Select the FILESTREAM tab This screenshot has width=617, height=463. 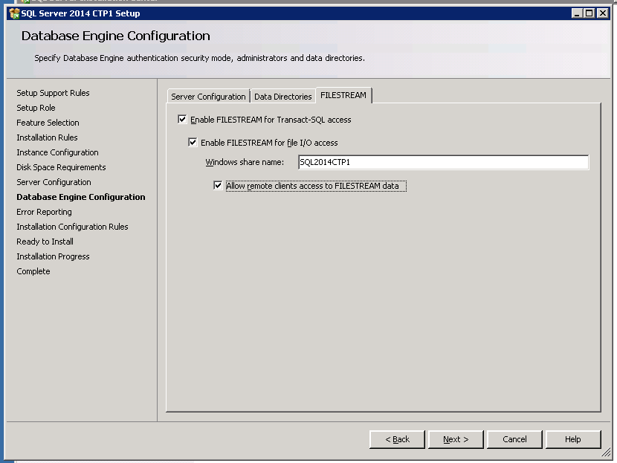click(343, 96)
